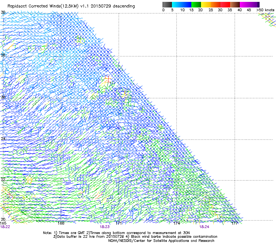
Task: Click the latitude label 30
Action: pyautogui.click(x=3, y=12)
